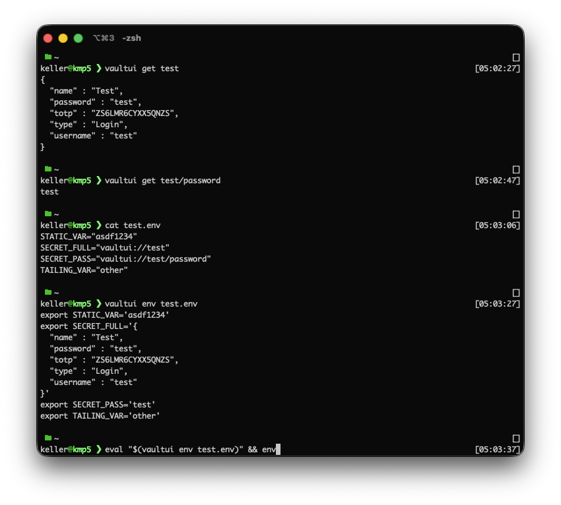561x505 pixels.
Task: Click the first "username" : "test" line
Action: click(x=93, y=136)
